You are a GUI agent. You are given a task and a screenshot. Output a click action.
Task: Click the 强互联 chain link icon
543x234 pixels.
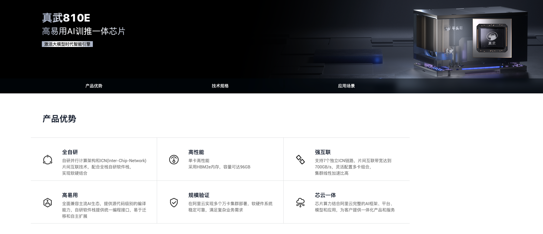pyautogui.click(x=300, y=159)
